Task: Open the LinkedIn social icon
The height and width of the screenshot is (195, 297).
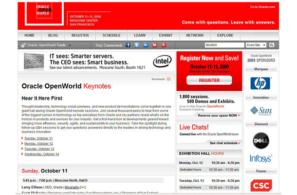Action: pyautogui.click(x=146, y=45)
